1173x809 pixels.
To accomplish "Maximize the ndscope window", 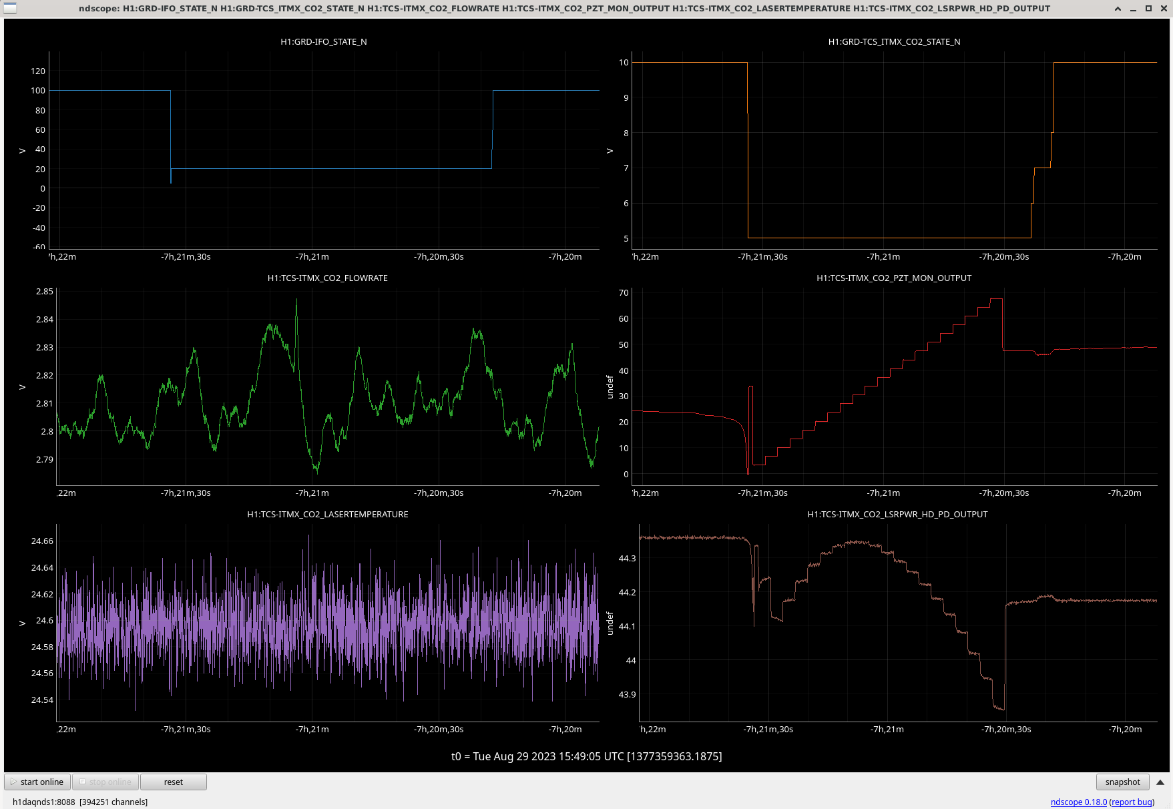I will click(x=1148, y=9).
